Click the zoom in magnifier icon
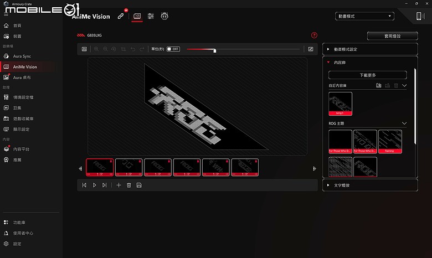This screenshot has width=432, height=258. [96, 49]
